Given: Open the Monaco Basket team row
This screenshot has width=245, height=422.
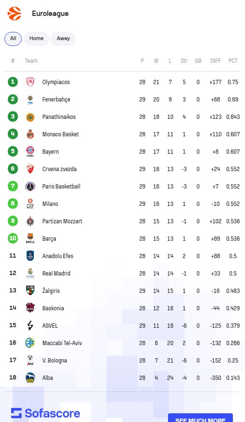Looking at the screenshot, I should point(122,134).
